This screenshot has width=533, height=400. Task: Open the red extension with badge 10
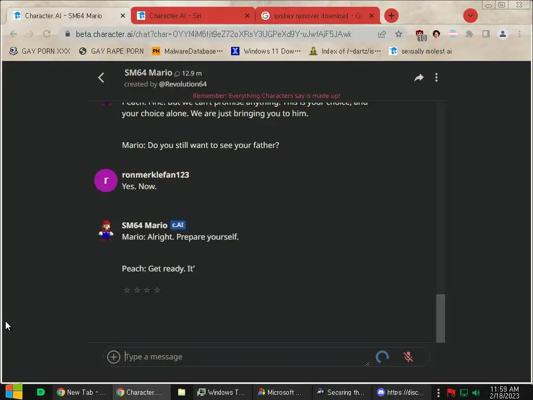pyautogui.click(x=421, y=35)
